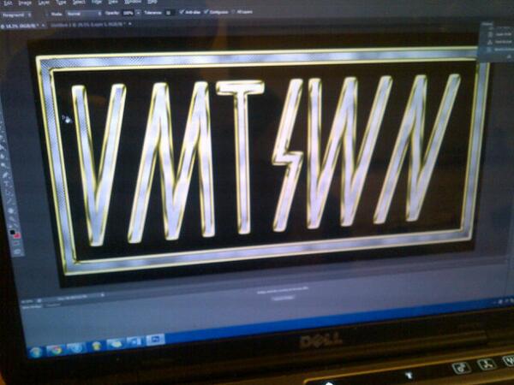Open the Foreground fill source dropdown
Image resolution: width=514 pixels, height=385 pixels.
(x=17, y=15)
